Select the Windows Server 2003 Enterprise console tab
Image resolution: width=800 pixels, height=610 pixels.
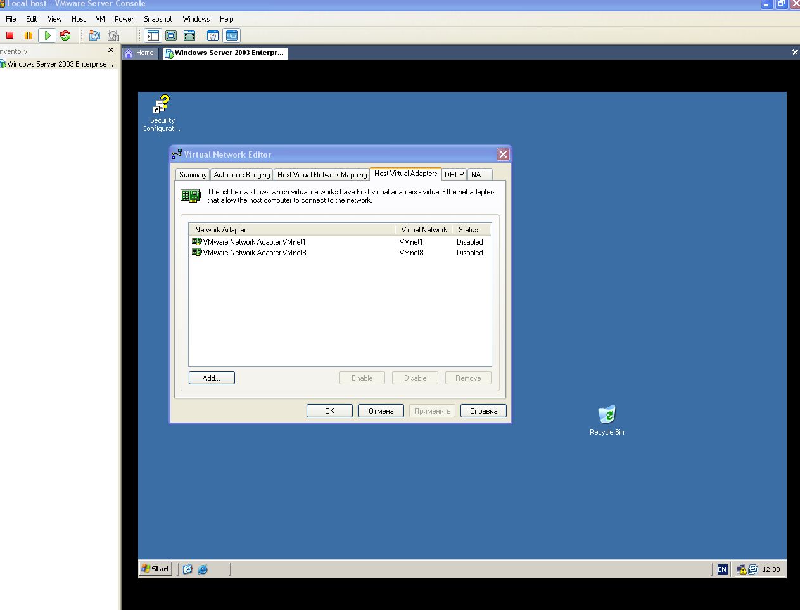point(224,53)
